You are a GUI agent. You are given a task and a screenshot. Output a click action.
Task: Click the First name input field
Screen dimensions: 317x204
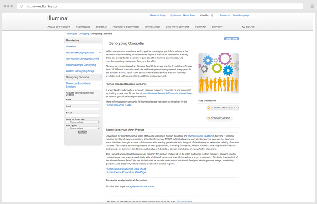point(83,103)
